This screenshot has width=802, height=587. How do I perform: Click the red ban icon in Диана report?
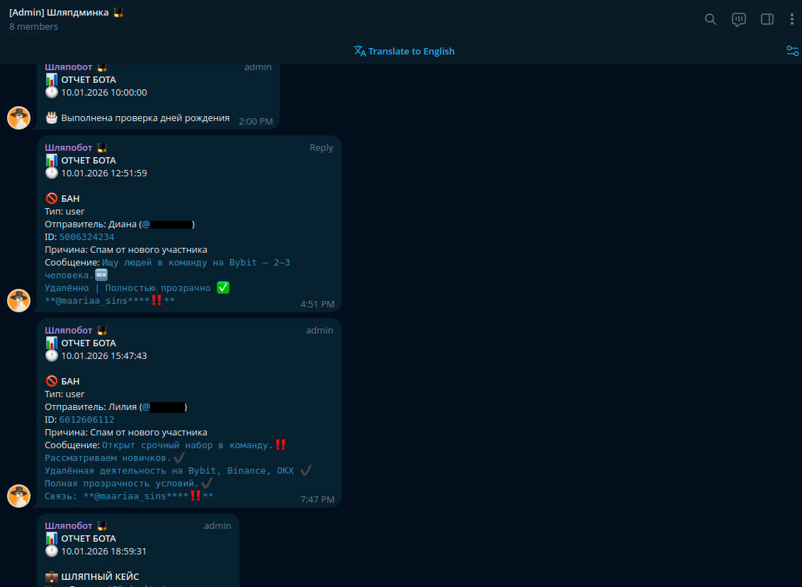pos(51,199)
